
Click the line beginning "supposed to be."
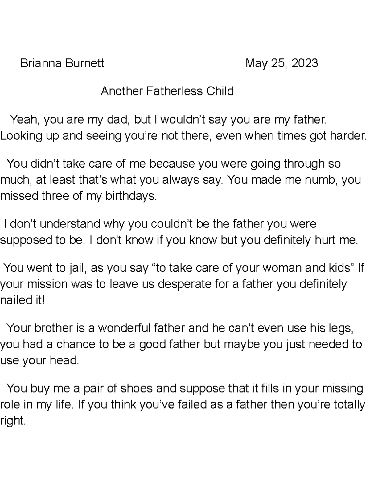pyautogui.click(x=179, y=240)
